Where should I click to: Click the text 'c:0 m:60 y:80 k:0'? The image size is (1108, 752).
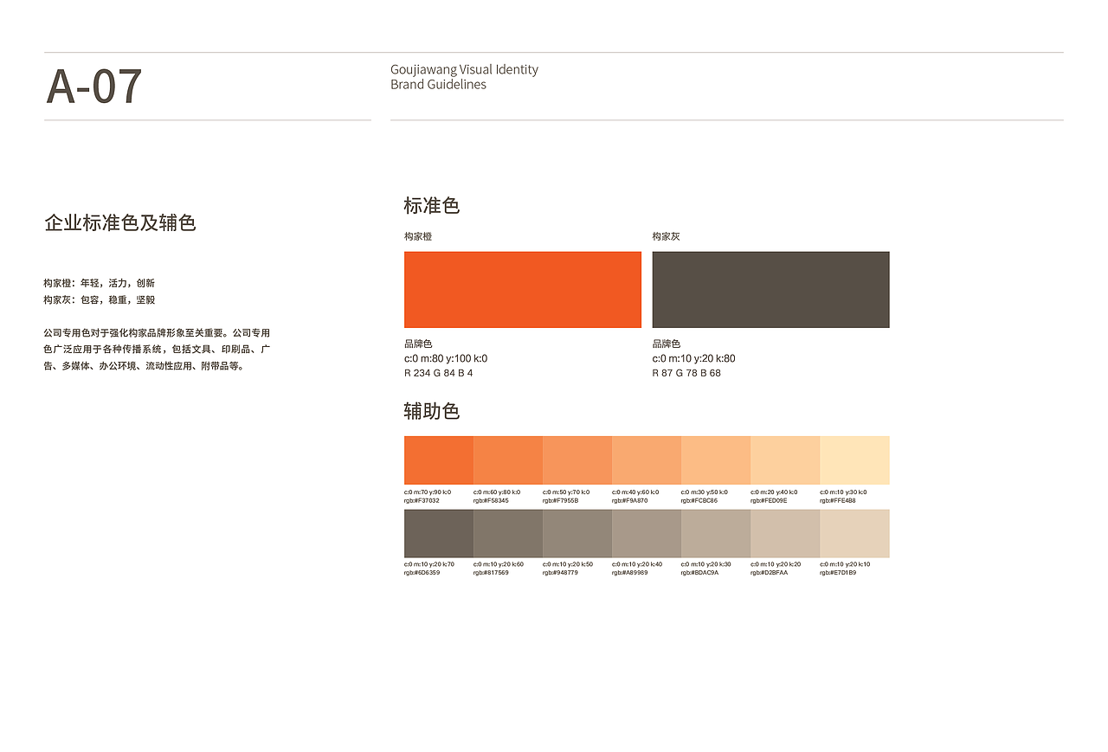point(497,492)
